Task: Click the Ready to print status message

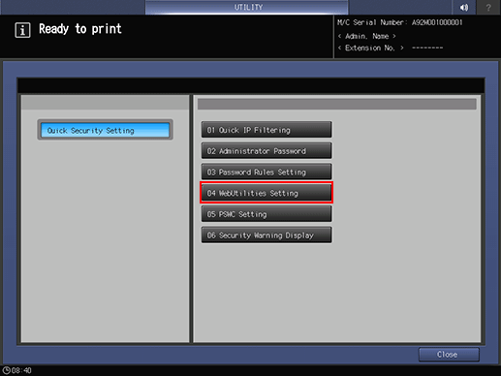Action: 80,29
